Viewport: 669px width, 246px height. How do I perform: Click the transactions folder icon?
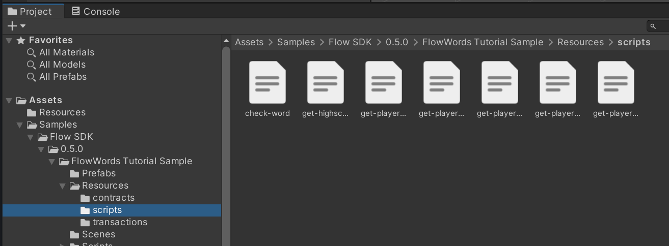point(85,222)
